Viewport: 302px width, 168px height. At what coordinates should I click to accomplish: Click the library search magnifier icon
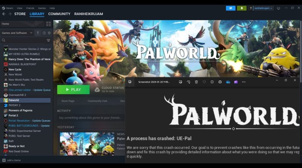coord(3,40)
